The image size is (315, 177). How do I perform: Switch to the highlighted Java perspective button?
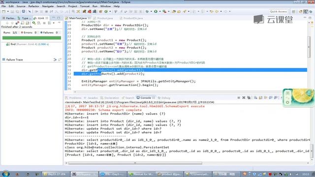[x=306, y=12]
